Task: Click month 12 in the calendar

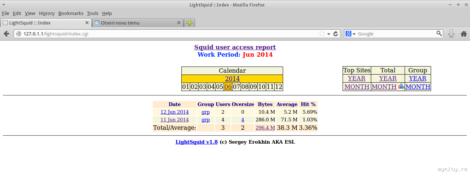Action: (x=279, y=87)
